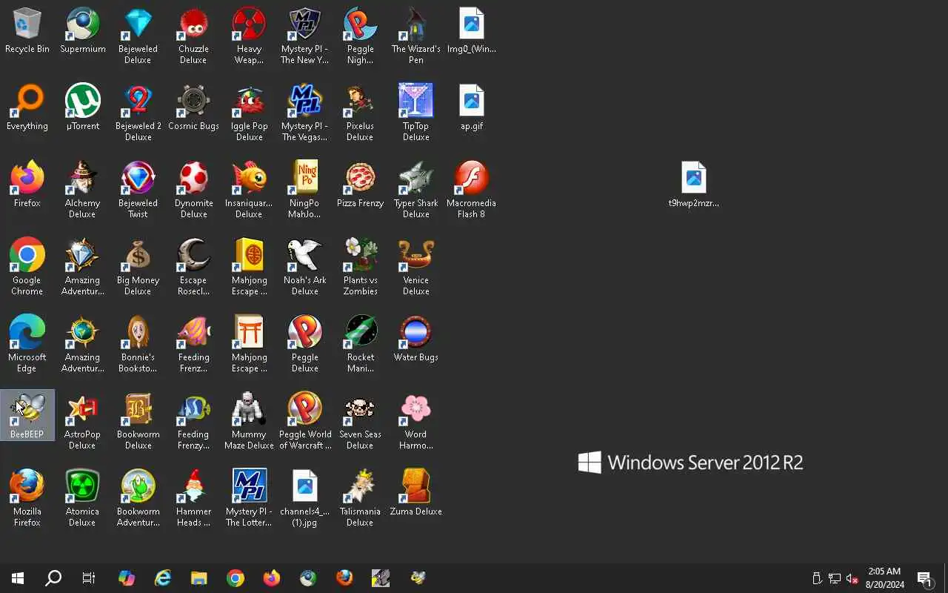Select Mystery PI - The Vegas shortcut
Viewport: 948px width, 593px height.
(304, 113)
